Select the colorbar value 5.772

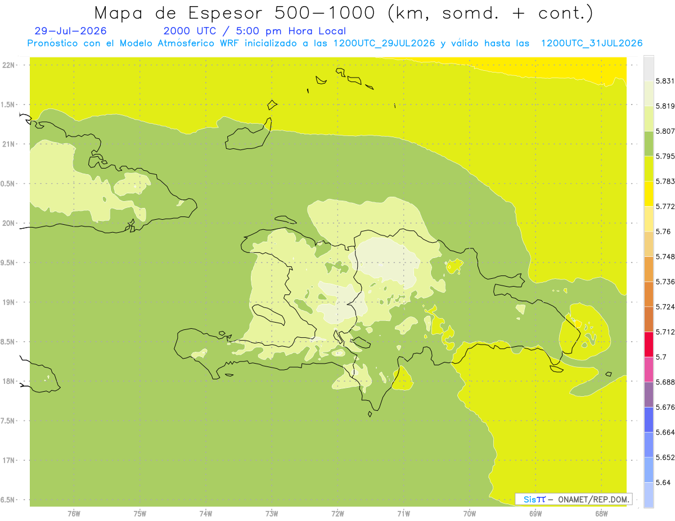[665, 206]
